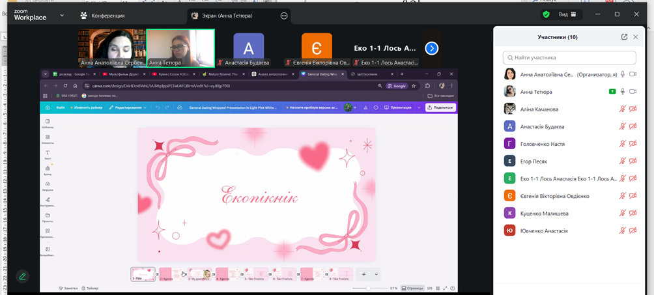Open the Файл menu in Canva
This screenshot has width=654, height=295.
click(61, 107)
